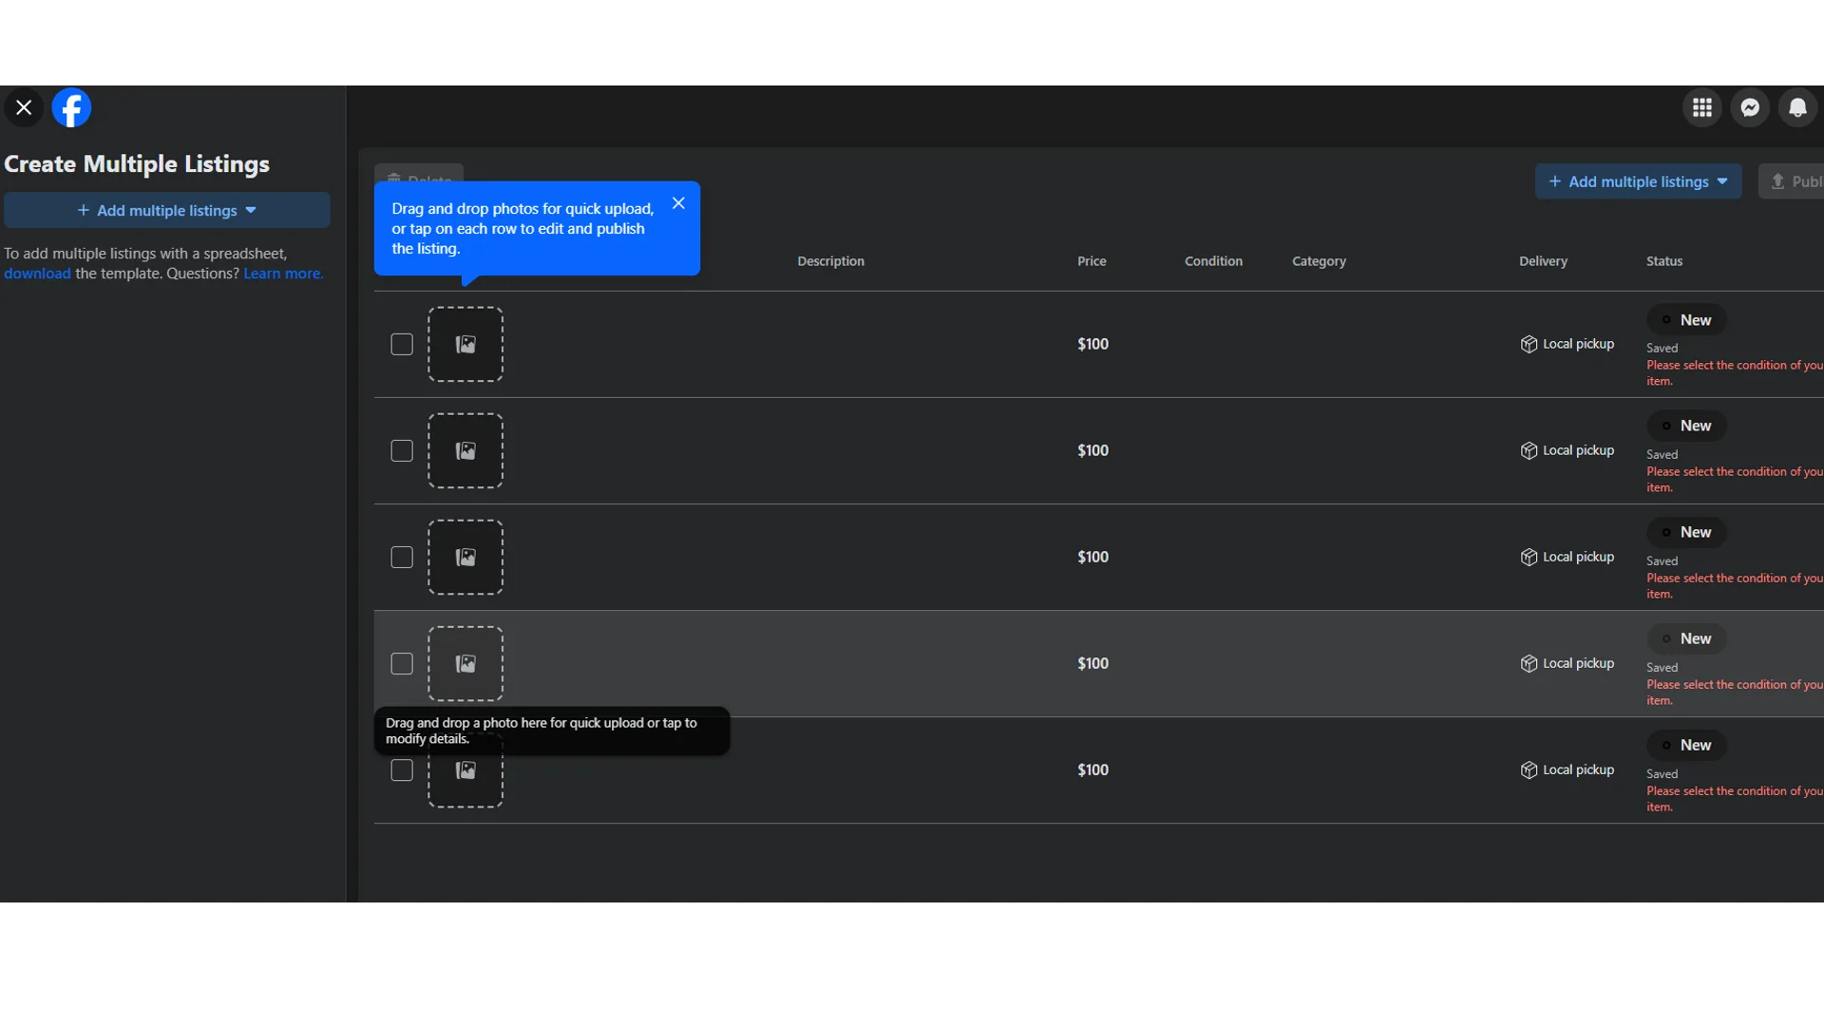This screenshot has width=1824, height=1026.
Task: Open the Learn more link
Action: [283, 274]
